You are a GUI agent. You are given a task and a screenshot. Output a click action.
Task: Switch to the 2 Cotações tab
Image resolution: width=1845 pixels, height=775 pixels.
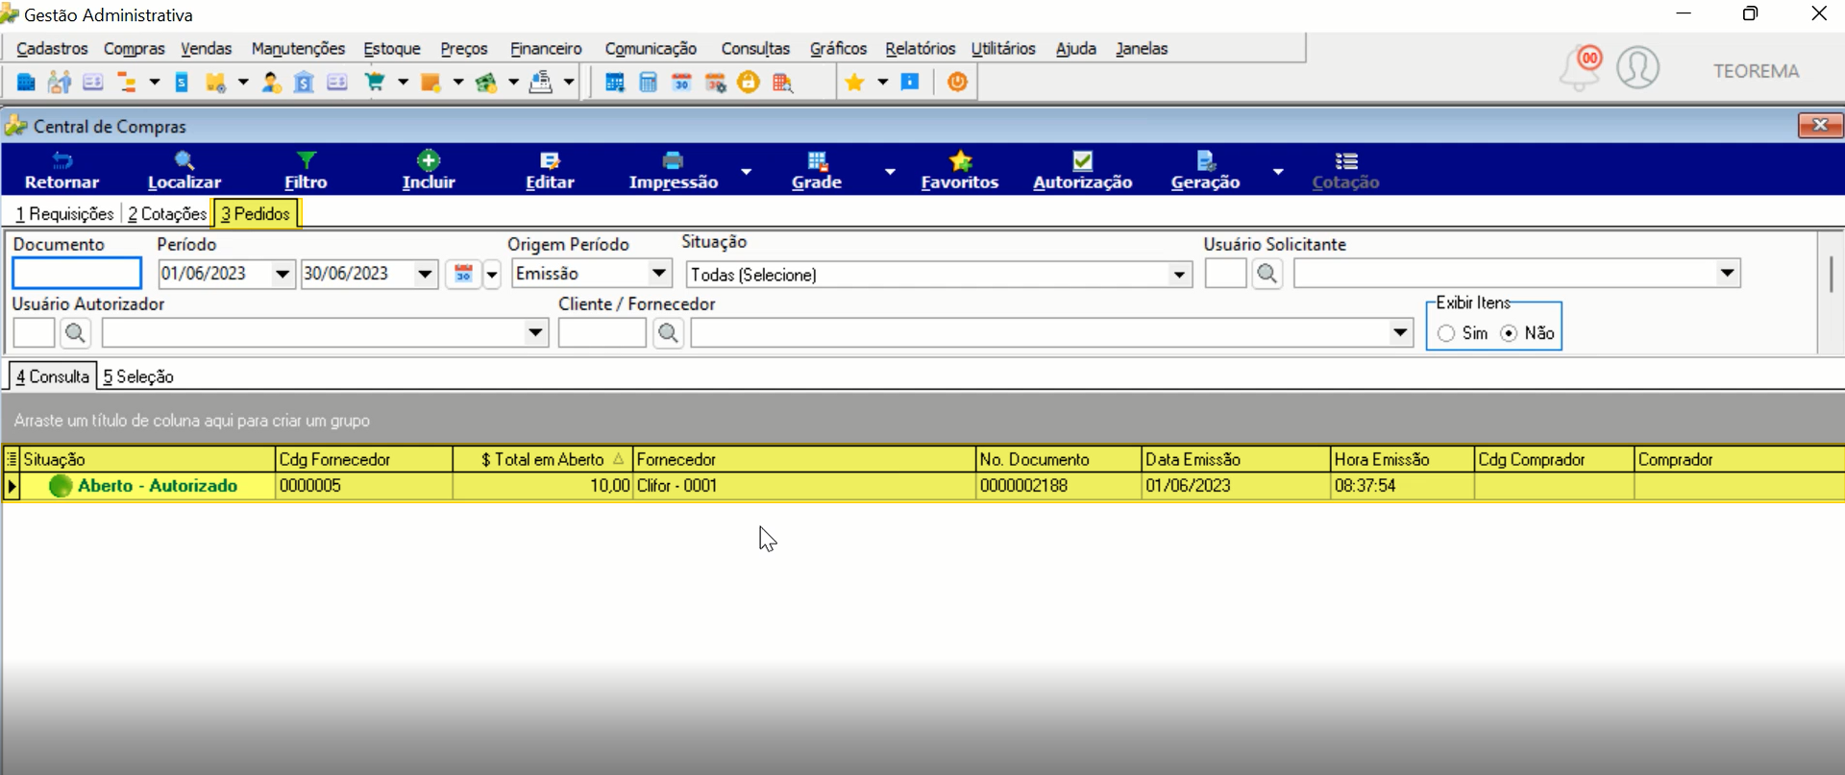click(x=167, y=213)
